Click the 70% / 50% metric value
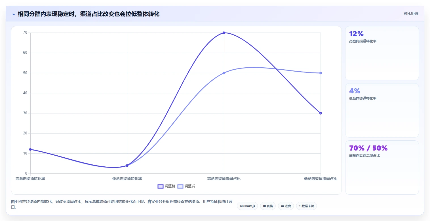430x221 pixels. (x=368, y=148)
